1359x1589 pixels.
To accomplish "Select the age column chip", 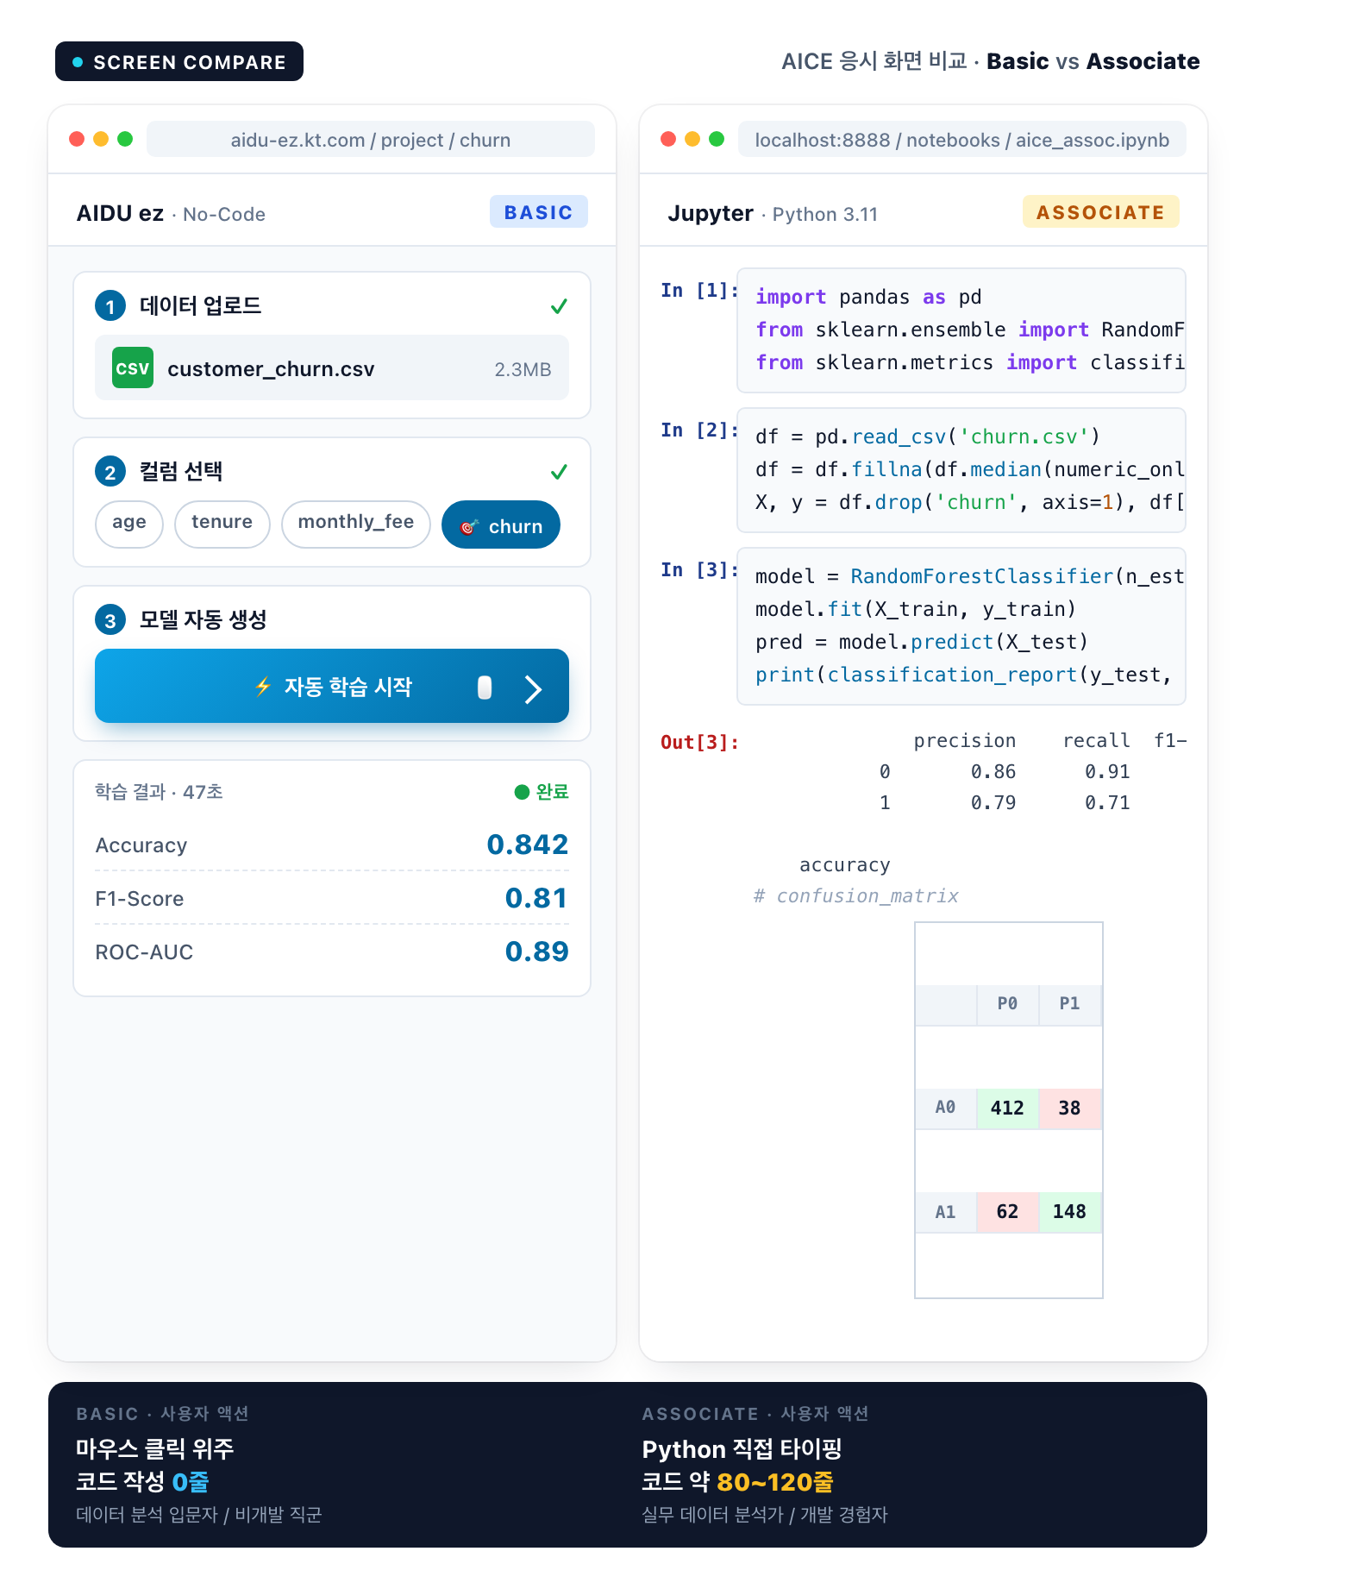I will [129, 523].
